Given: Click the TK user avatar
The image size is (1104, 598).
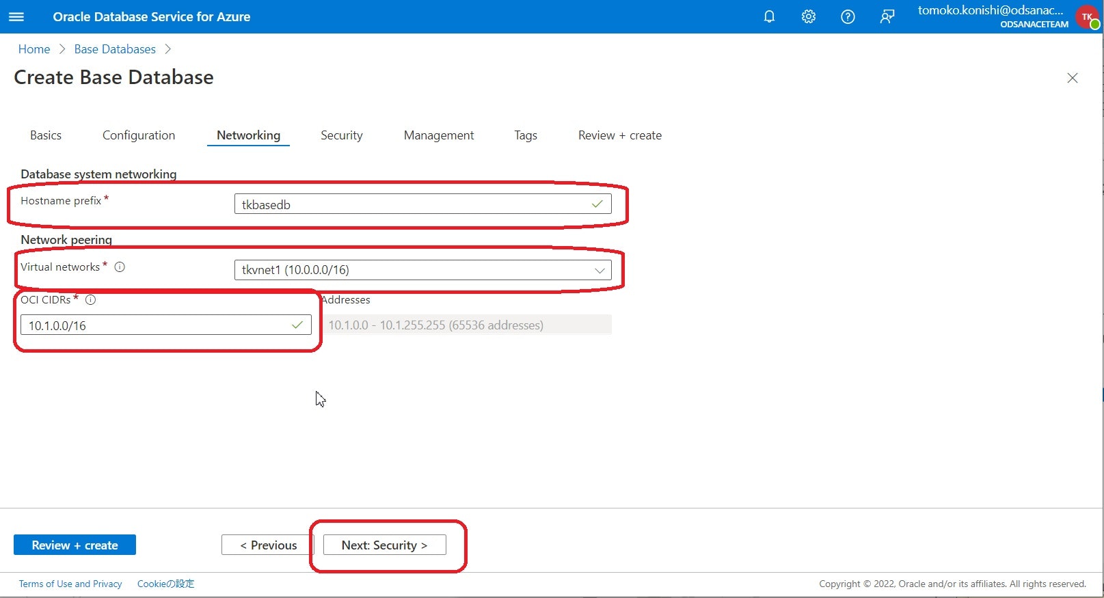Looking at the screenshot, I should pyautogui.click(x=1088, y=16).
